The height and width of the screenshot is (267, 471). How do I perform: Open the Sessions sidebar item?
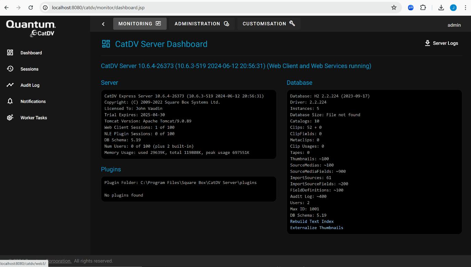tap(23, 69)
